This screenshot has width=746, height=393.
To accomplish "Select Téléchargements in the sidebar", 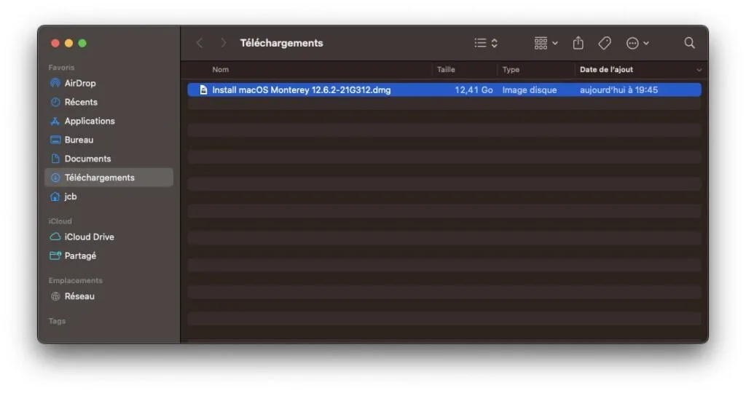I will [109, 178].
